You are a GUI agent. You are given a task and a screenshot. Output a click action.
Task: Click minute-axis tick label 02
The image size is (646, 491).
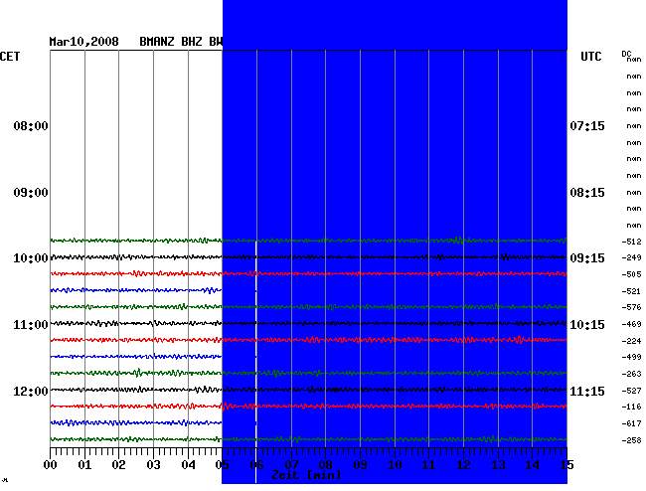(118, 465)
